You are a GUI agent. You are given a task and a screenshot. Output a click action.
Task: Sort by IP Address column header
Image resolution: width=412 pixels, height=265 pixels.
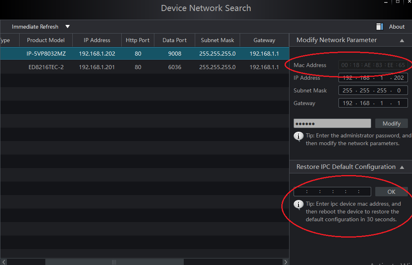pyautogui.click(x=97, y=40)
